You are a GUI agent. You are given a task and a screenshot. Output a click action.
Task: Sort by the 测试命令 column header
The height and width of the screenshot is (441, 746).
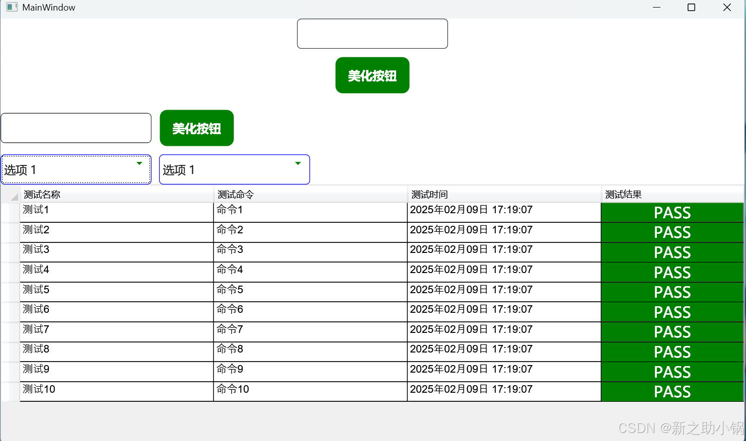click(x=311, y=195)
